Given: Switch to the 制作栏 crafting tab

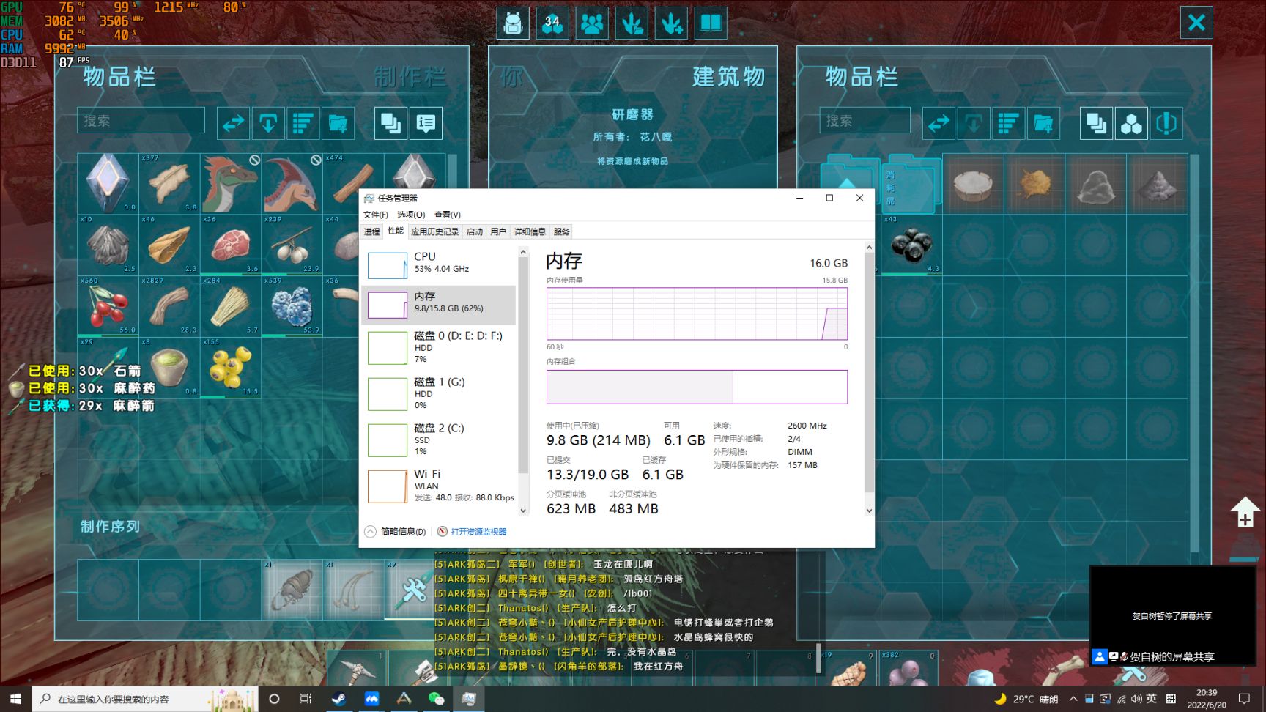Looking at the screenshot, I should click(x=410, y=76).
